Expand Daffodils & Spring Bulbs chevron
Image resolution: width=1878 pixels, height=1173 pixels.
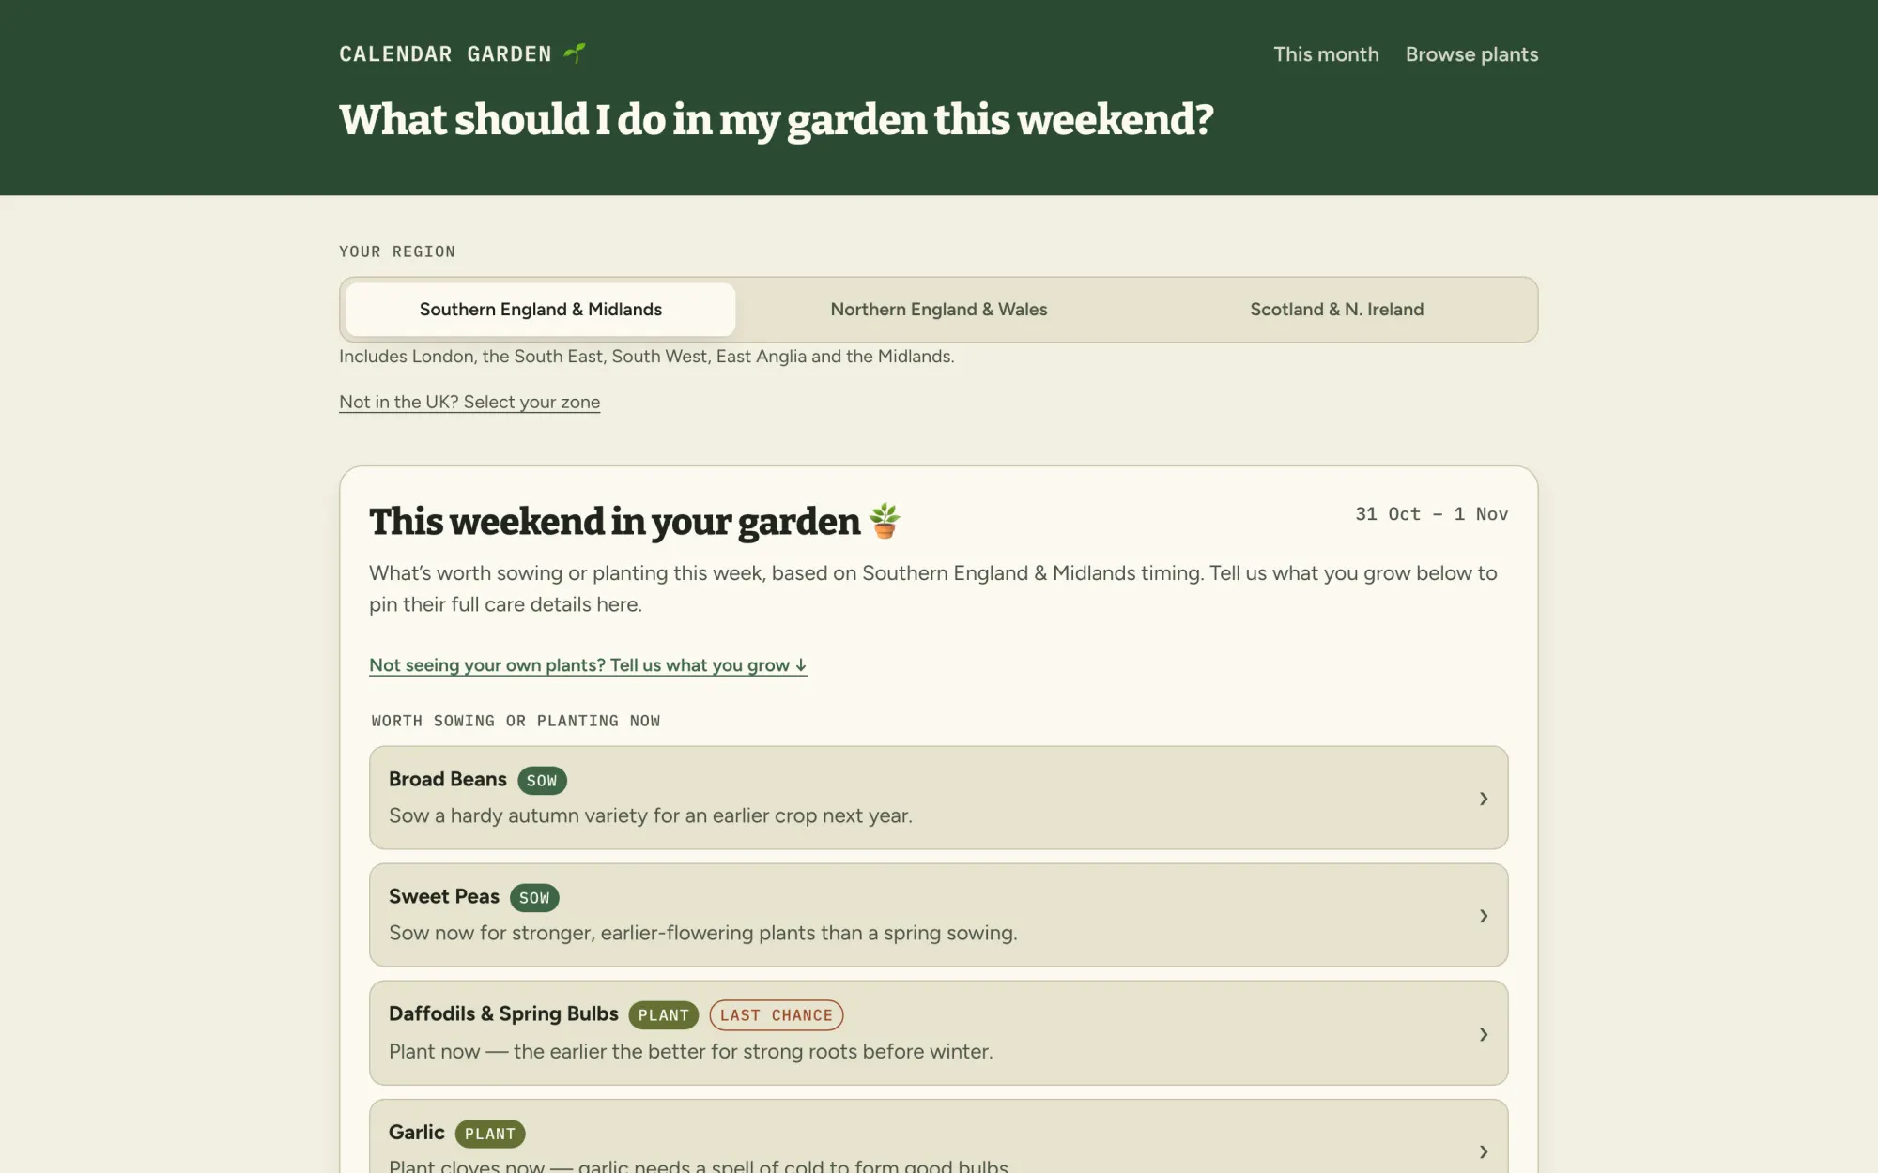1484,1034
